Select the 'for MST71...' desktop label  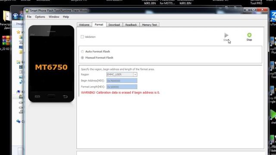point(167,3)
